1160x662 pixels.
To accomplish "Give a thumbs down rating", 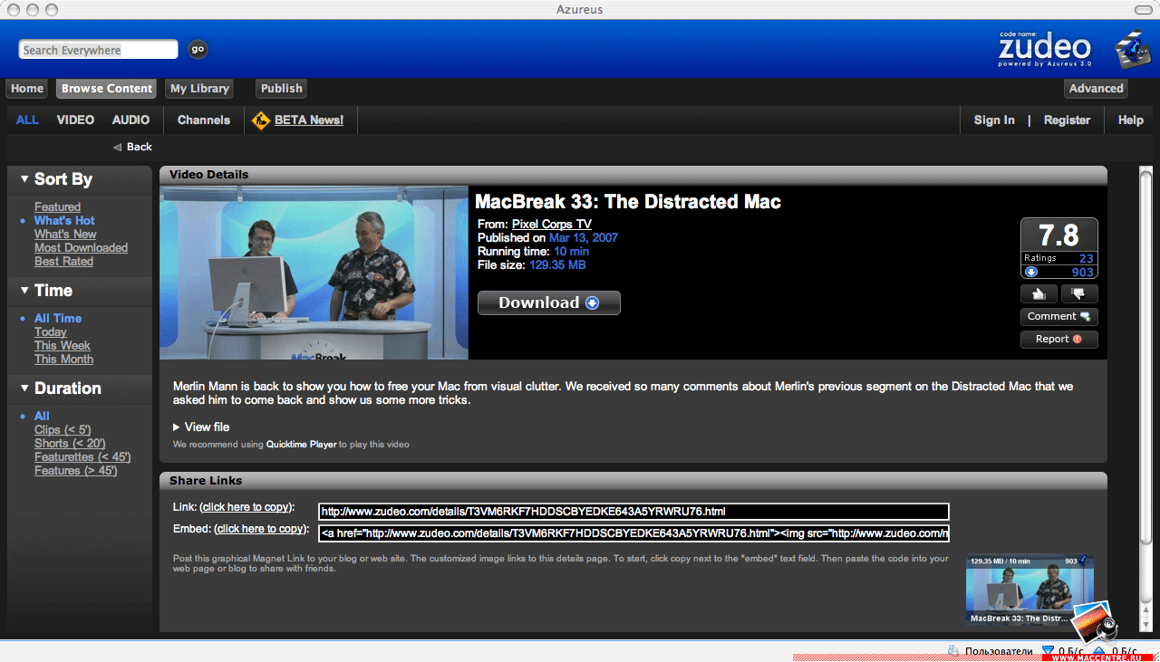I will (1078, 293).
